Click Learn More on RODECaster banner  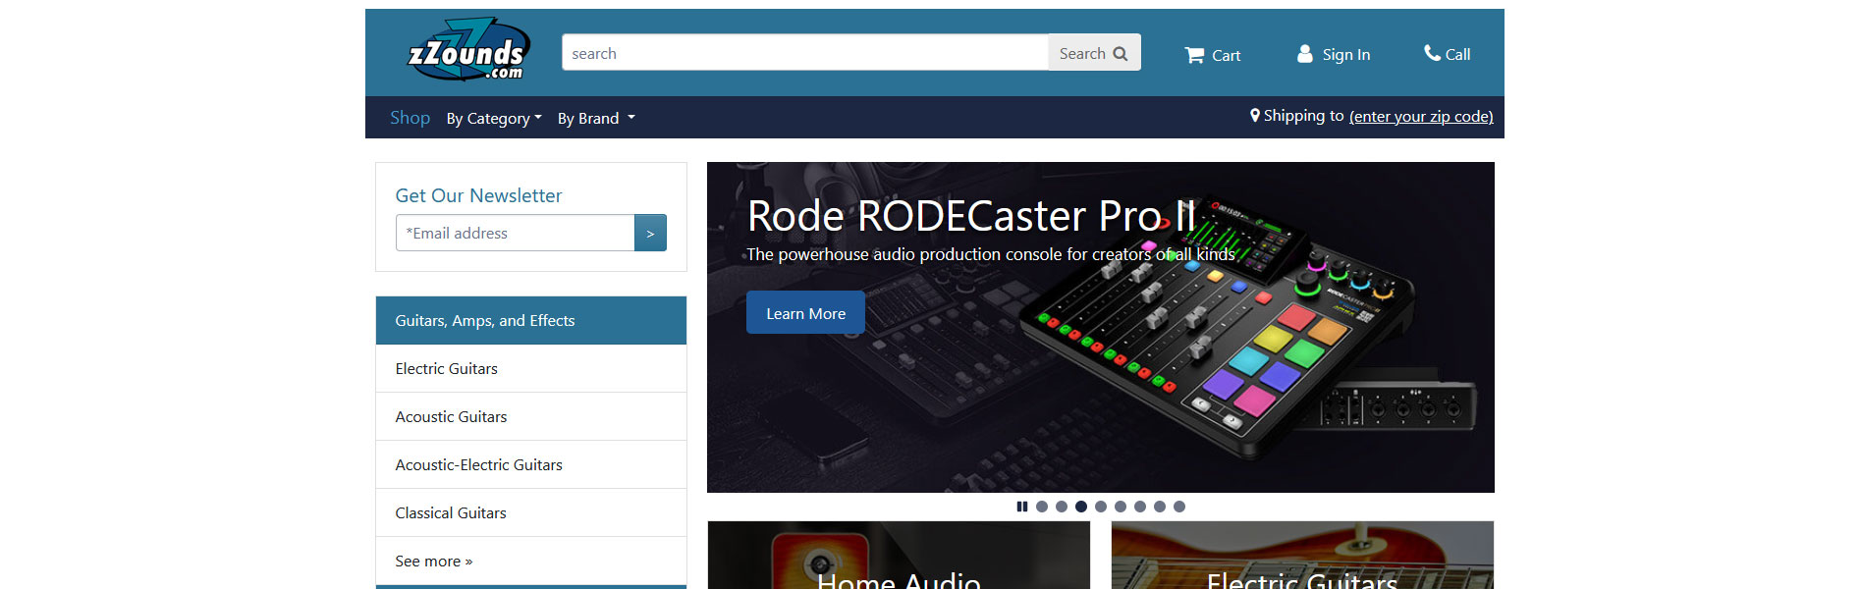tap(805, 313)
